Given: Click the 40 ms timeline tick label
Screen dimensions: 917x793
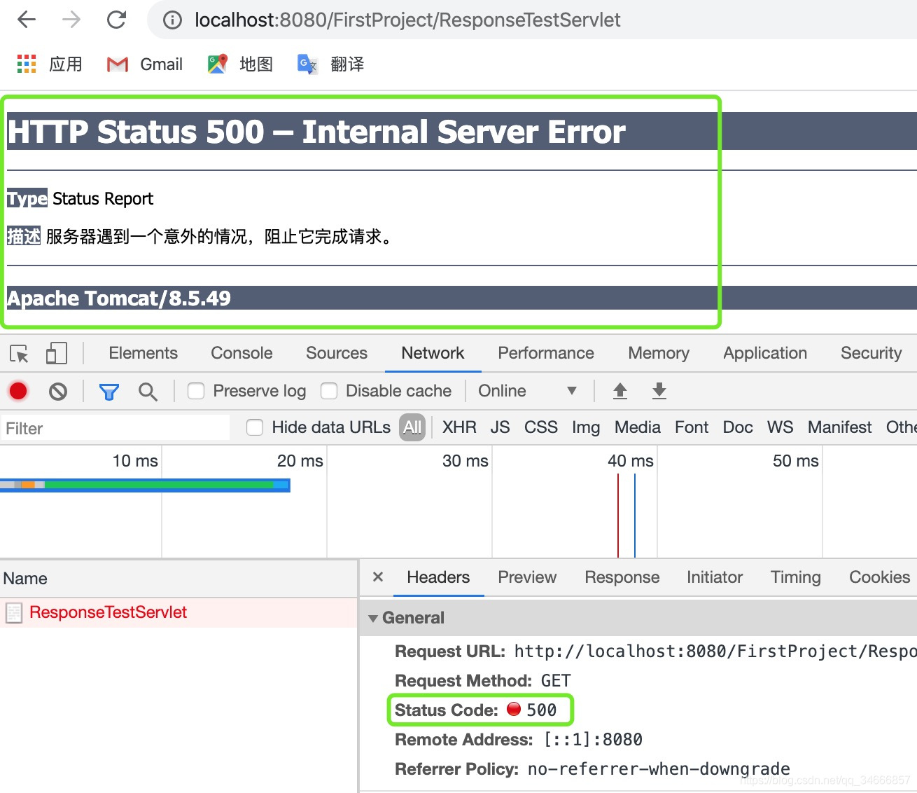Looking at the screenshot, I should pyautogui.click(x=630, y=461).
